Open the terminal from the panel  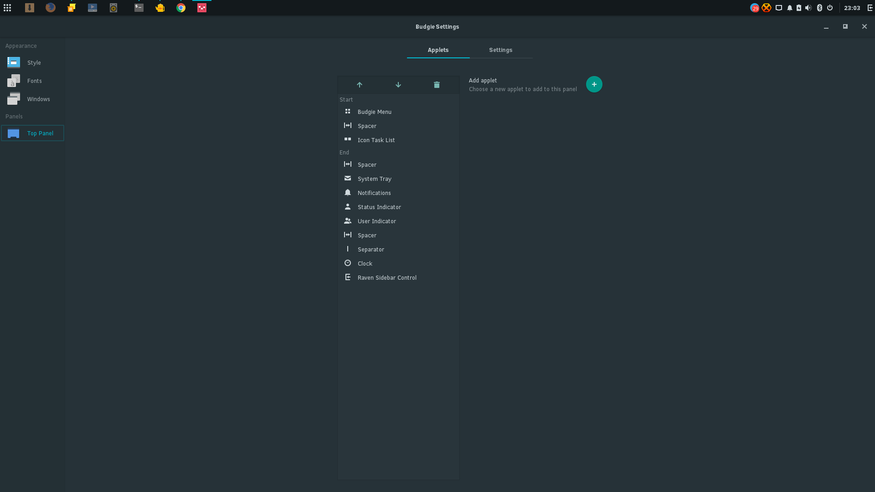[x=139, y=8]
